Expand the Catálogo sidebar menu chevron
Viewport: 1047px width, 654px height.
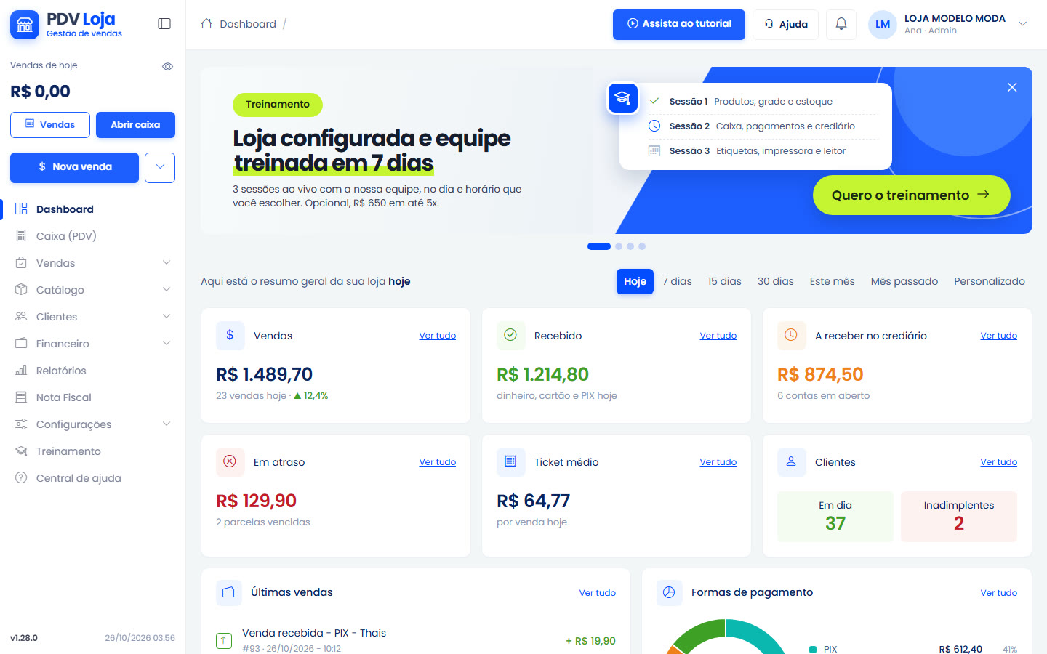[167, 290]
